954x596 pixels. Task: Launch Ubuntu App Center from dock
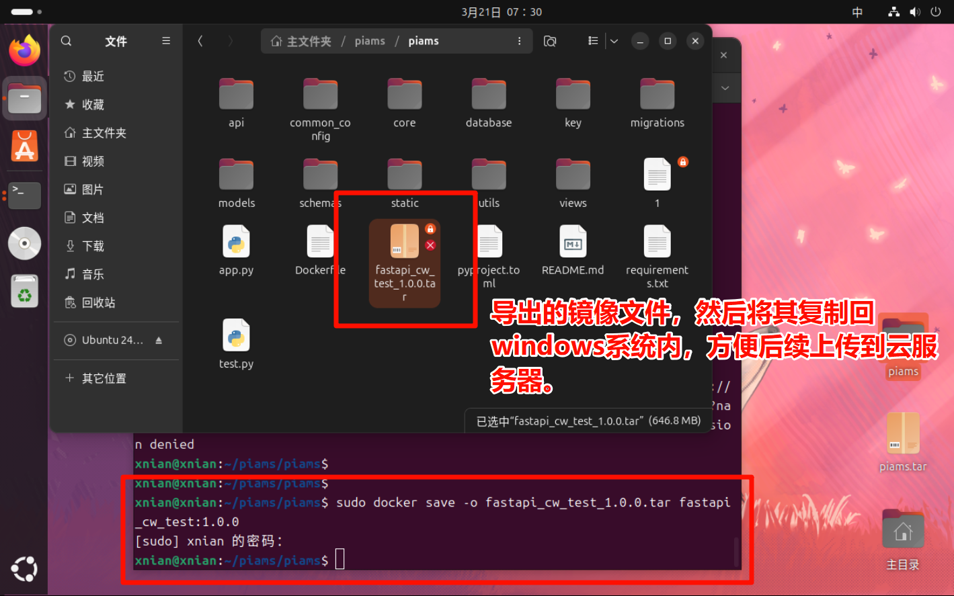pyautogui.click(x=24, y=146)
